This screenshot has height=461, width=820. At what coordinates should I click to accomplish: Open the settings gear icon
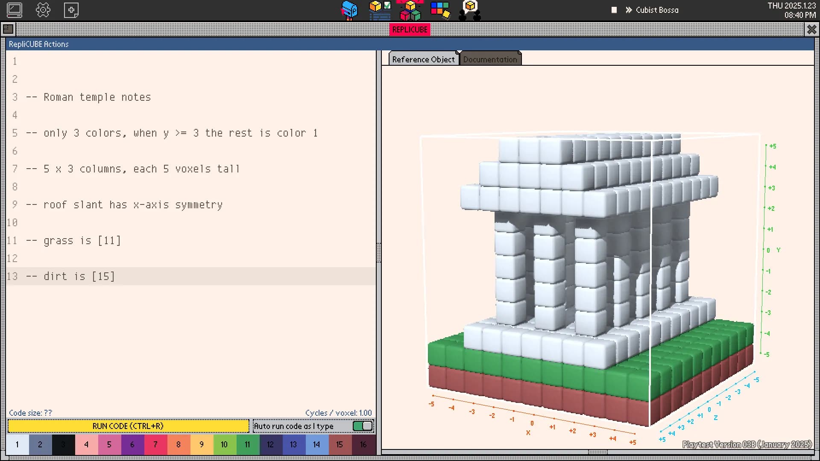43,10
